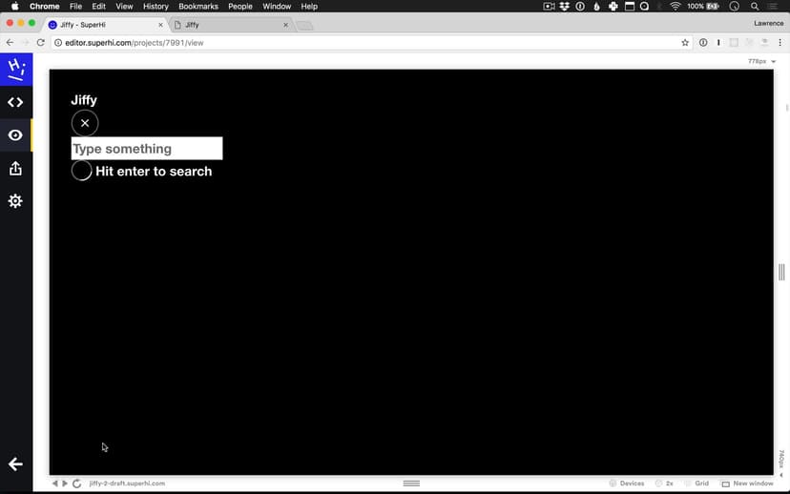Screen dimensions: 790x494
Task: Toggle the 2x resolution option
Action: pyautogui.click(x=664, y=484)
